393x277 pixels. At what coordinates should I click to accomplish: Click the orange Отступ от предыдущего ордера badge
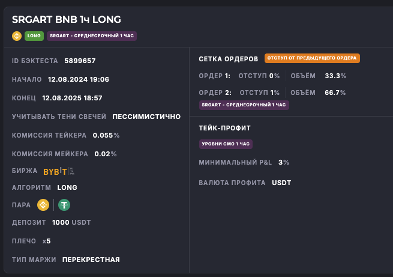311,58
